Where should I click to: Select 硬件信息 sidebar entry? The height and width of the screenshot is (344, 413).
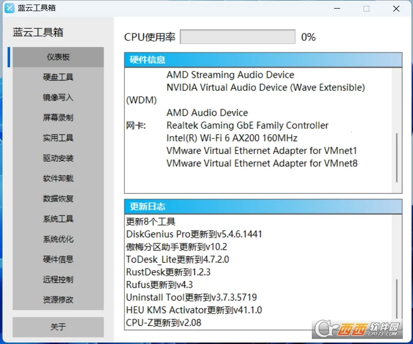point(58,260)
